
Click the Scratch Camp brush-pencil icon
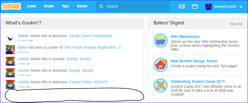161,86
